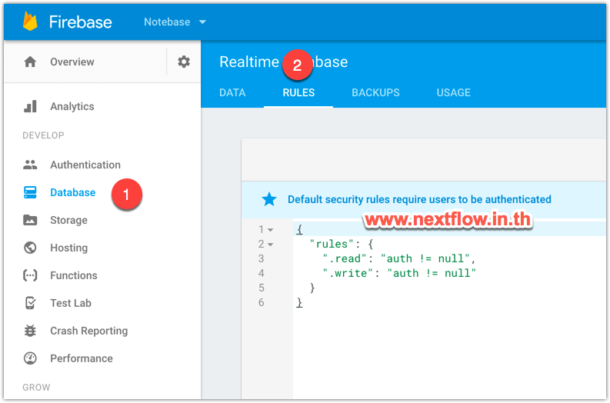
Task: Select Database in the sidebar
Action: [73, 192]
